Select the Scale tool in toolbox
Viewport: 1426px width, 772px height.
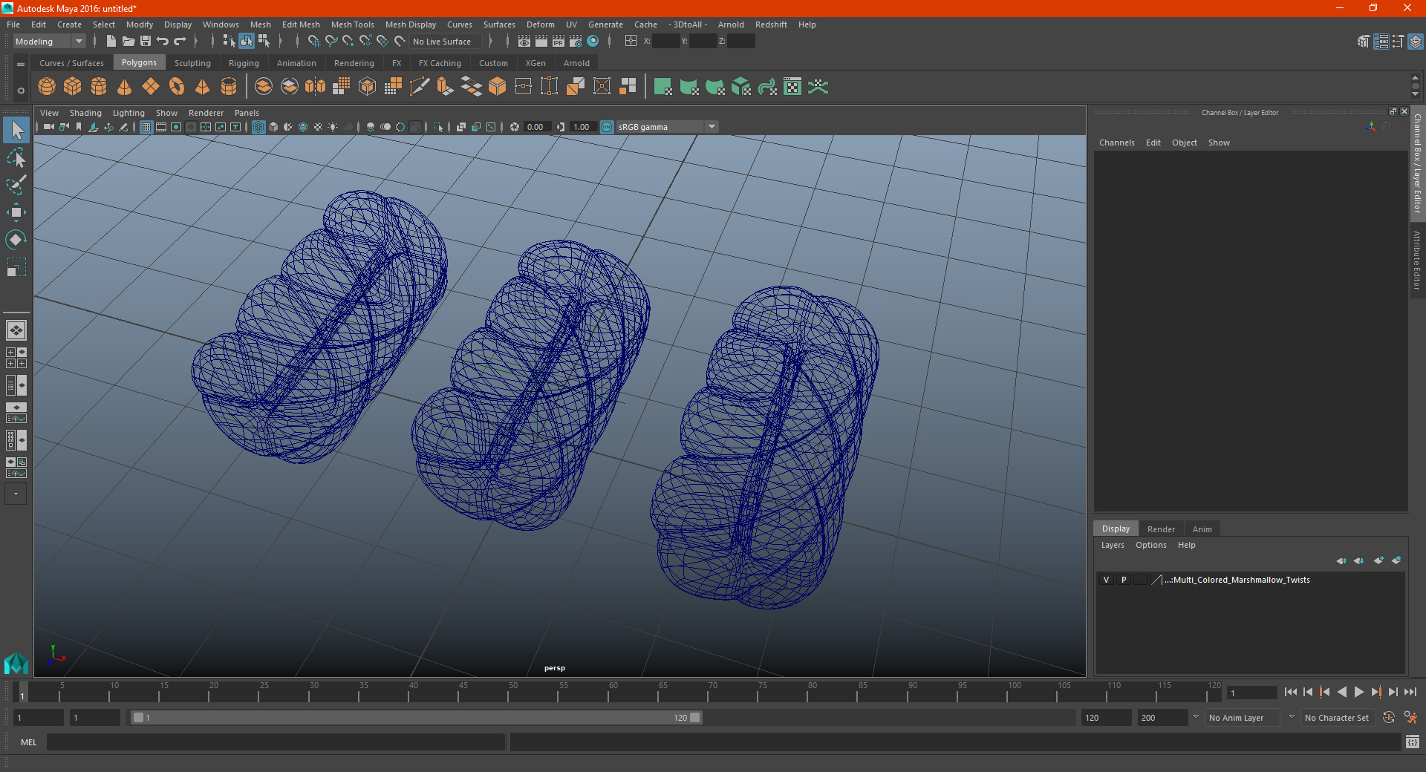point(16,267)
